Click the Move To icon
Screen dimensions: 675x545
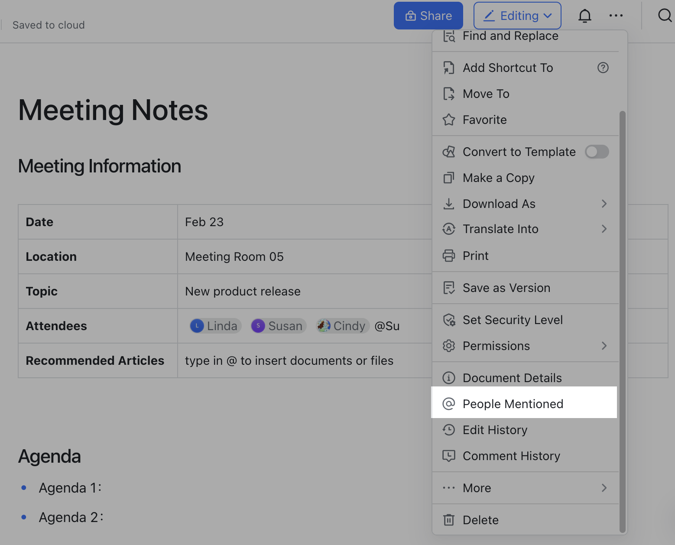449,94
